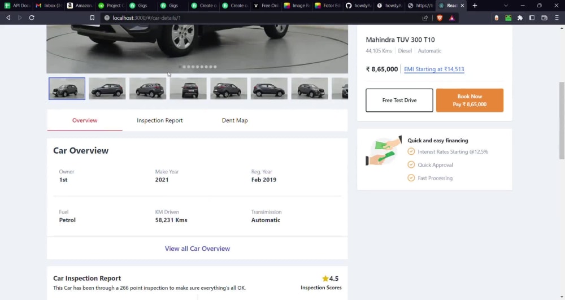Expand View all Car Overview
The image size is (565, 300).
tap(197, 249)
